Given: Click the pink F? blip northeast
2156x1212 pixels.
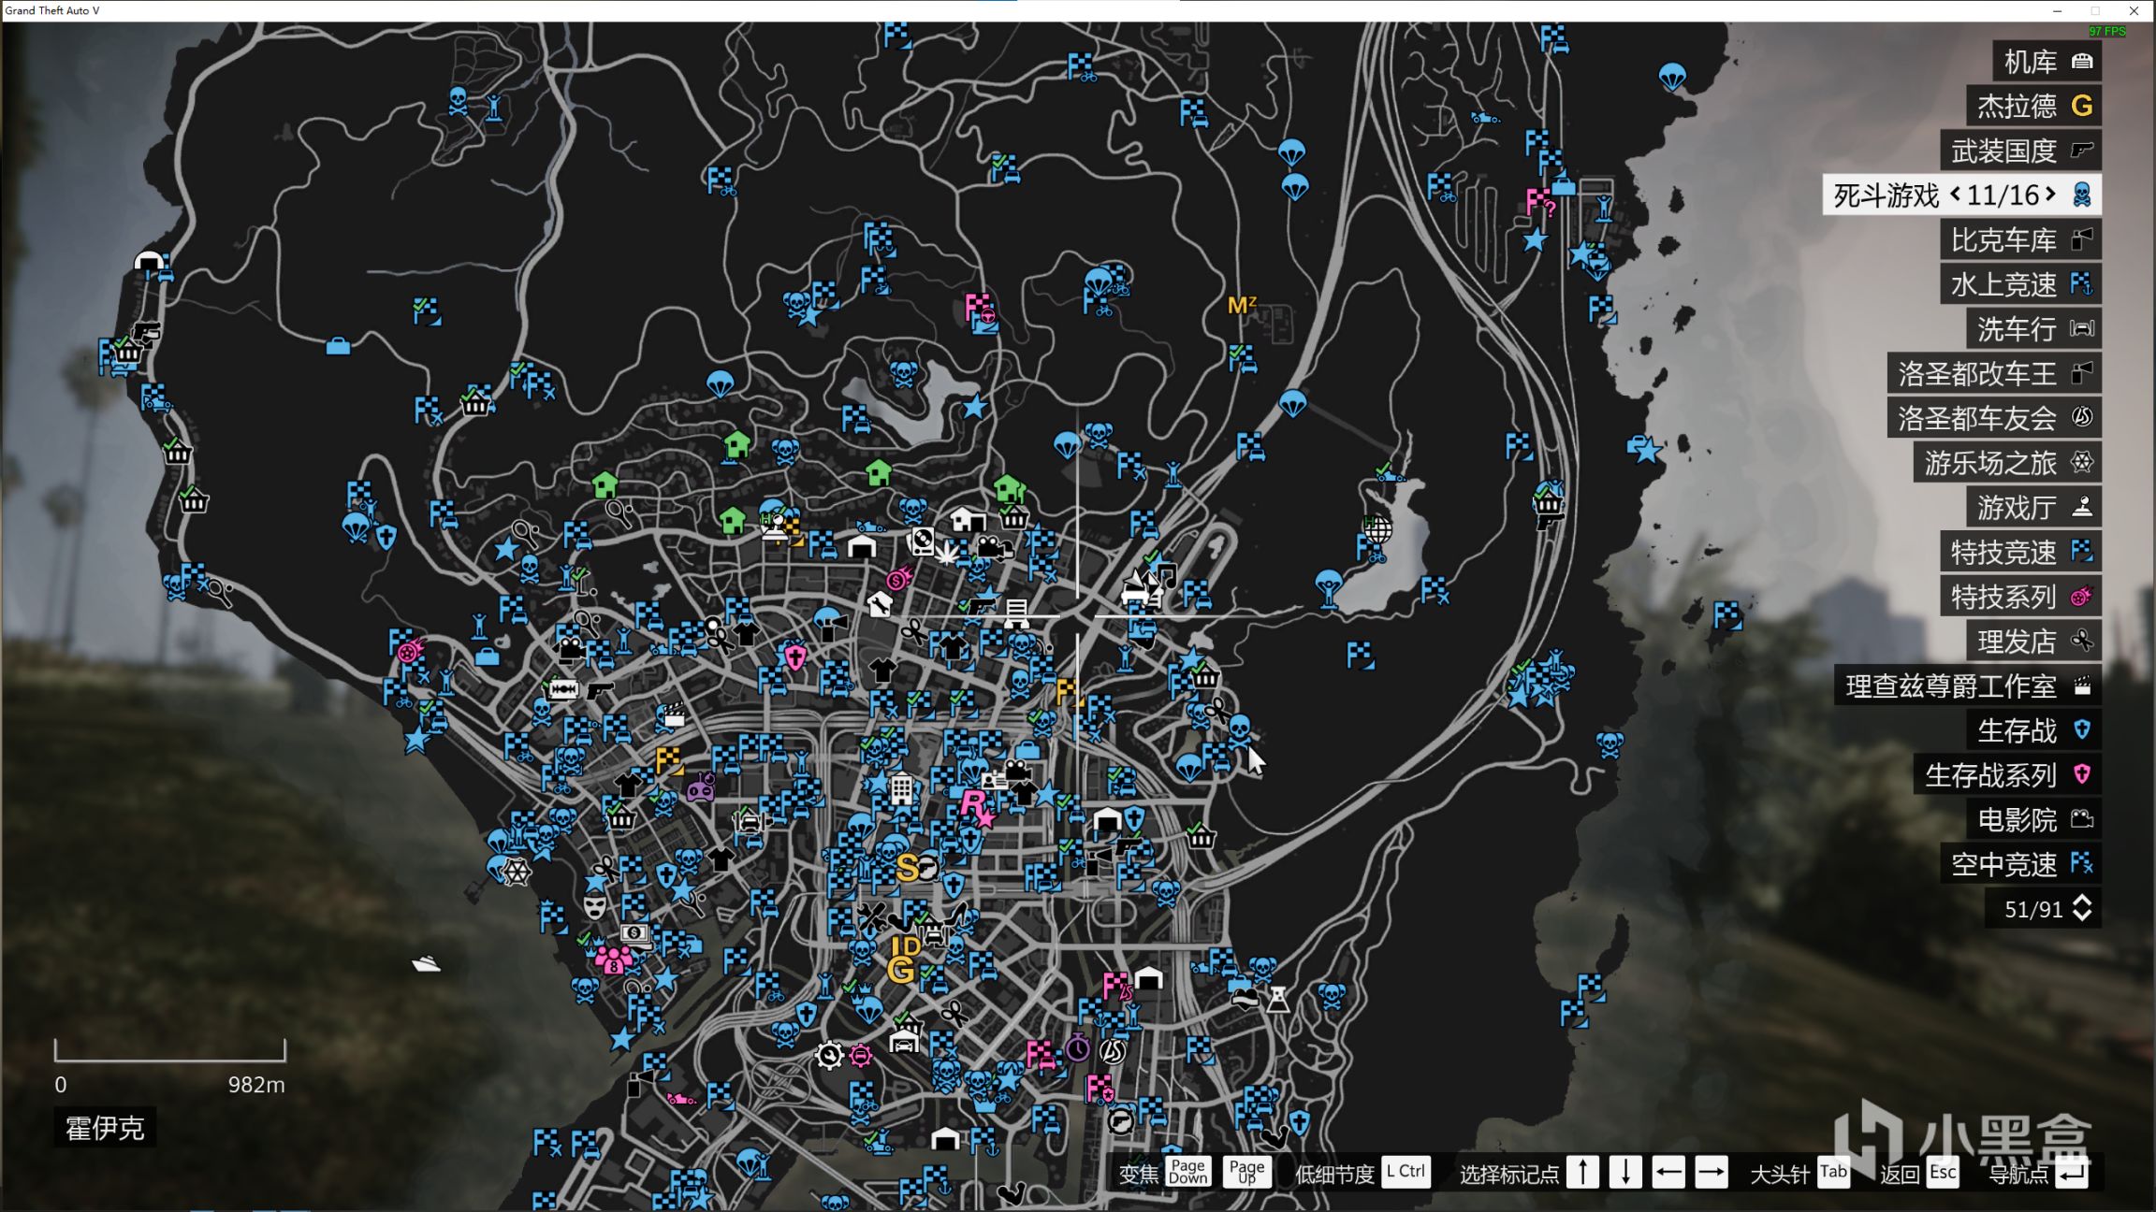Looking at the screenshot, I should [1540, 203].
